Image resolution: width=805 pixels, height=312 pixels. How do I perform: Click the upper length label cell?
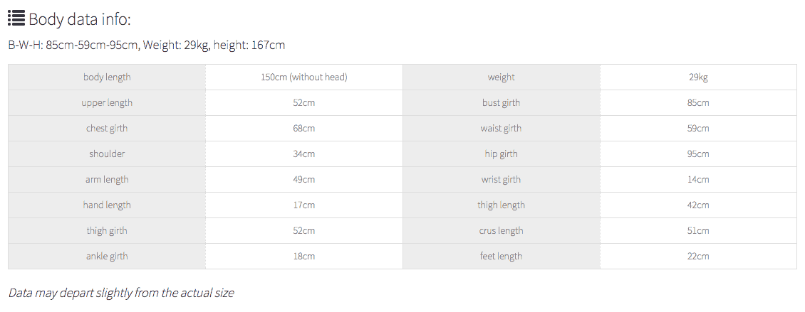tap(107, 102)
